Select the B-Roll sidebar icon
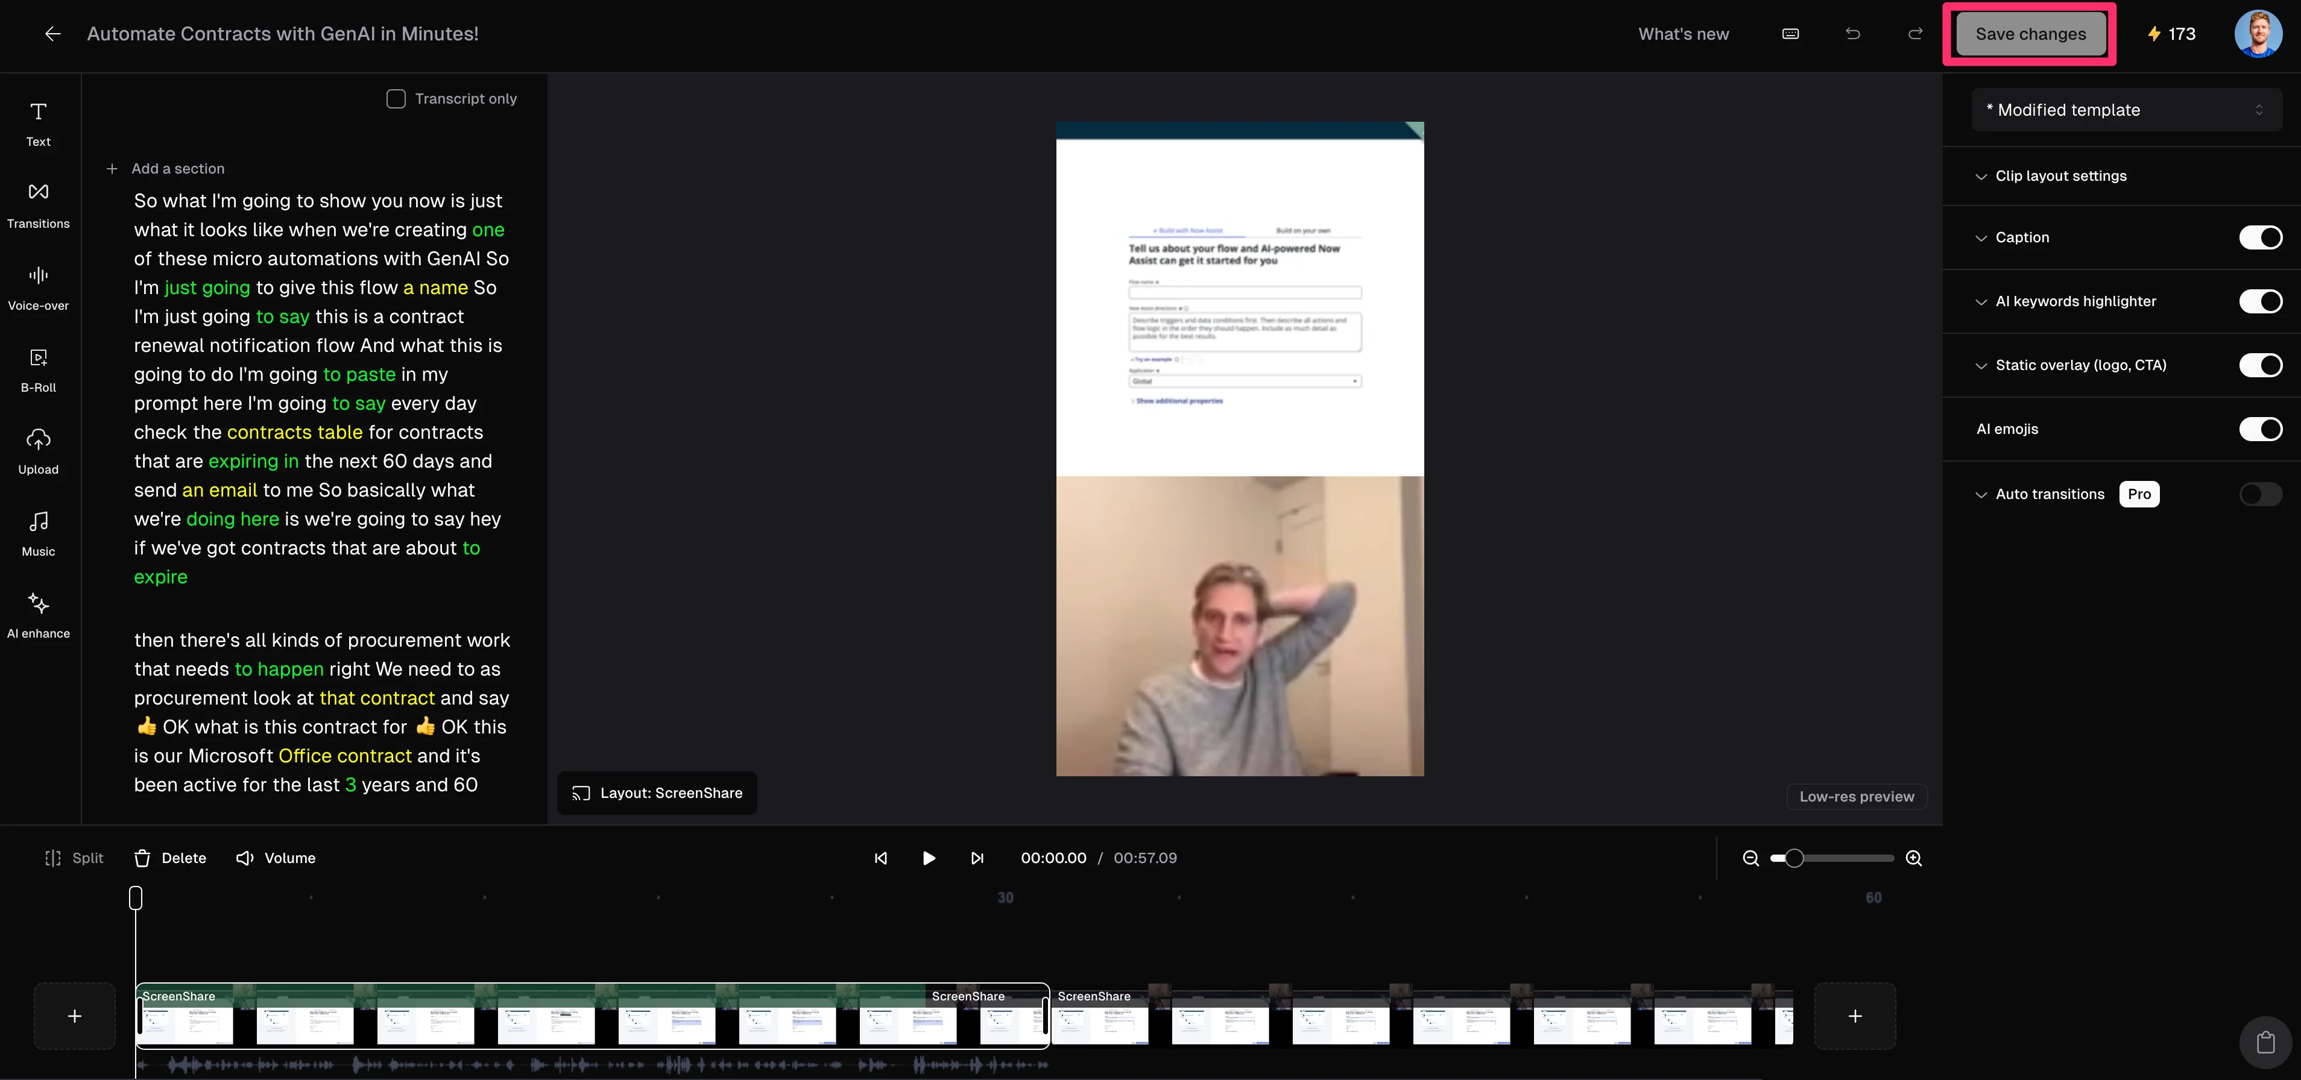The image size is (2301, 1080). point(39,369)
